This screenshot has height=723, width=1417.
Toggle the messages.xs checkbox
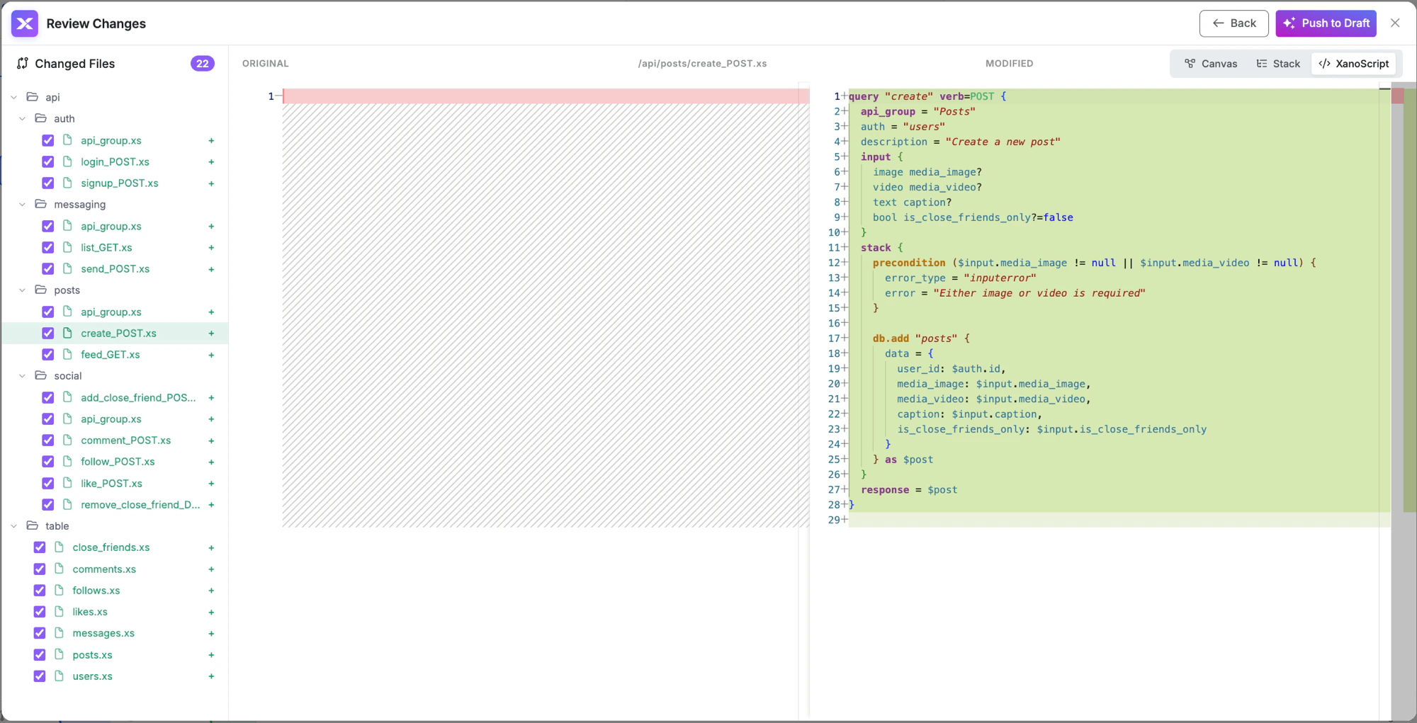(x=40, y=633)
